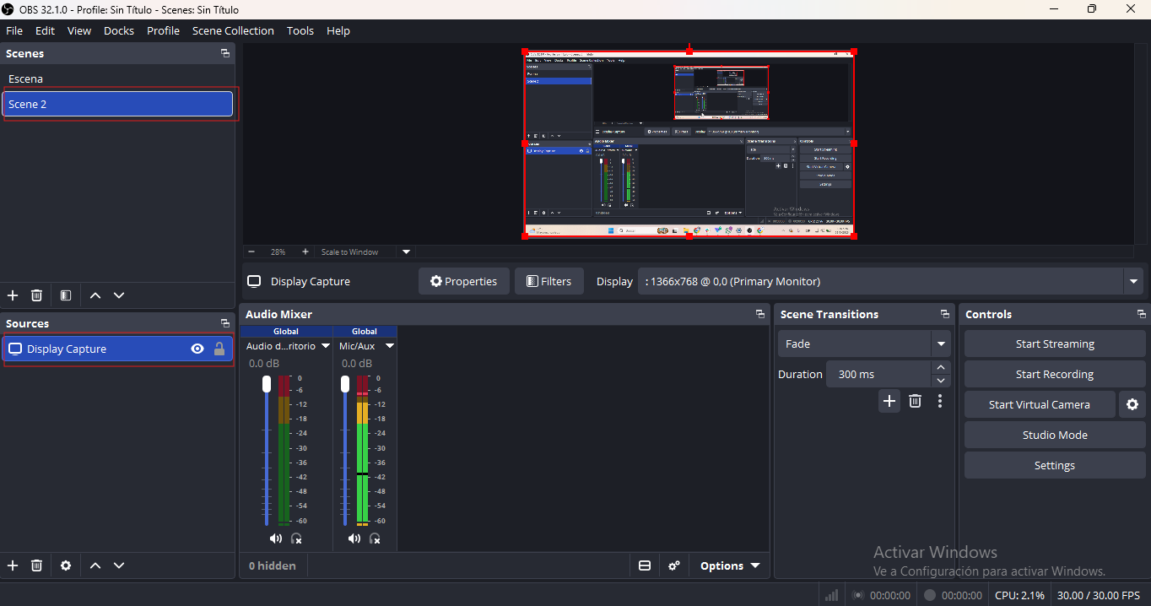
Task: Select Scene 2 in scenes list
Action: (117, 104)
